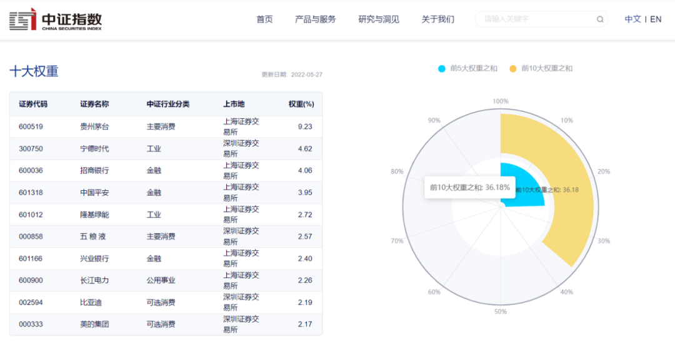Screen dimensions: 675x346
Task: Click the update date 2022-05-27
Action: 306,74
